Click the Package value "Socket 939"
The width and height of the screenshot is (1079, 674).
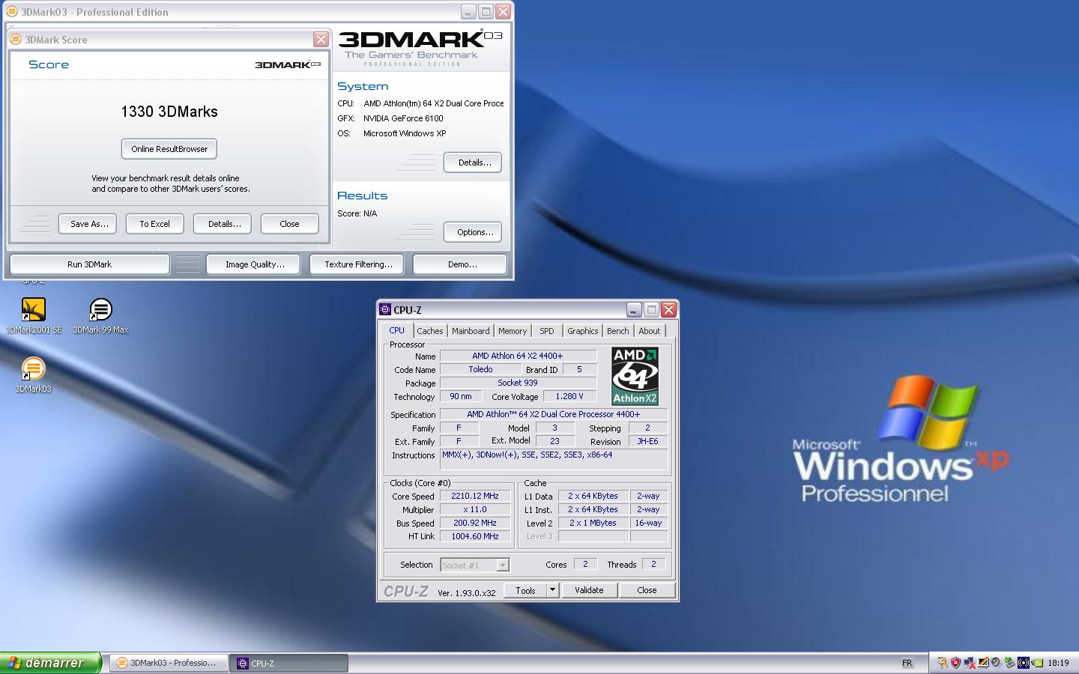tap(518, 383)
